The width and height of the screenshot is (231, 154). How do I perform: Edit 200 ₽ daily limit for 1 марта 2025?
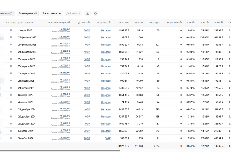87,30
